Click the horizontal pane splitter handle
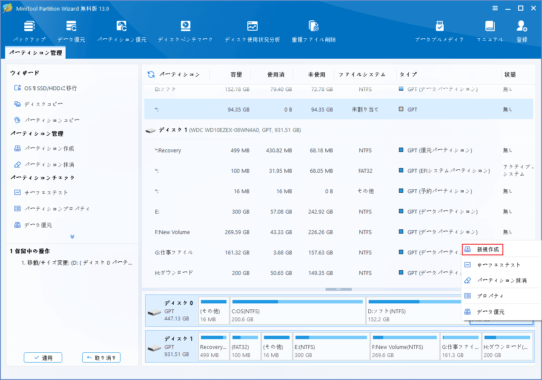This screenshot has width=542, height=380. (x=338, y=289)
